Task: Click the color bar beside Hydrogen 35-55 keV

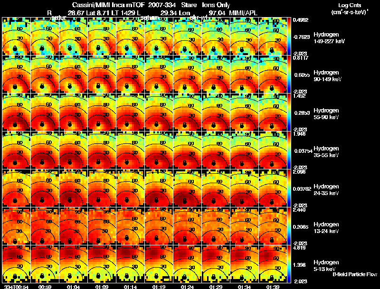Action: tap(289, 150)
